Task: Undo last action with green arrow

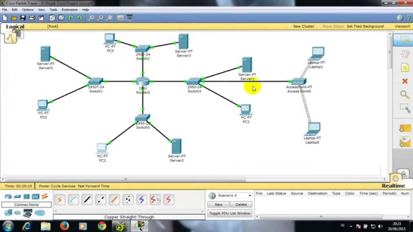Action: (70, 18)
